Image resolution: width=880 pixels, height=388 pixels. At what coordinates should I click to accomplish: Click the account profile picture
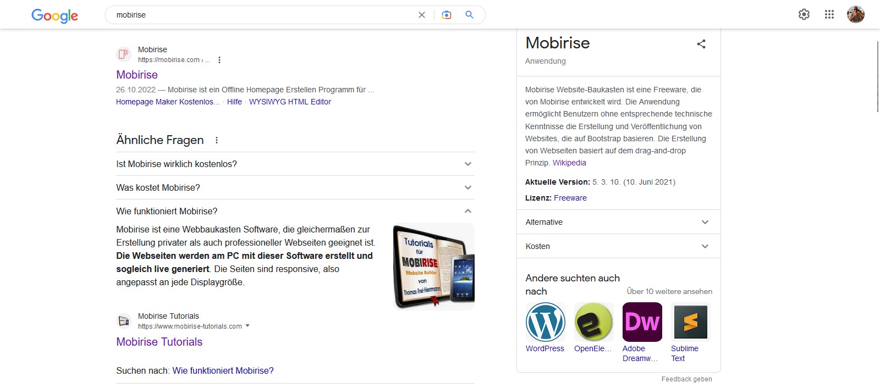[856, 14]
